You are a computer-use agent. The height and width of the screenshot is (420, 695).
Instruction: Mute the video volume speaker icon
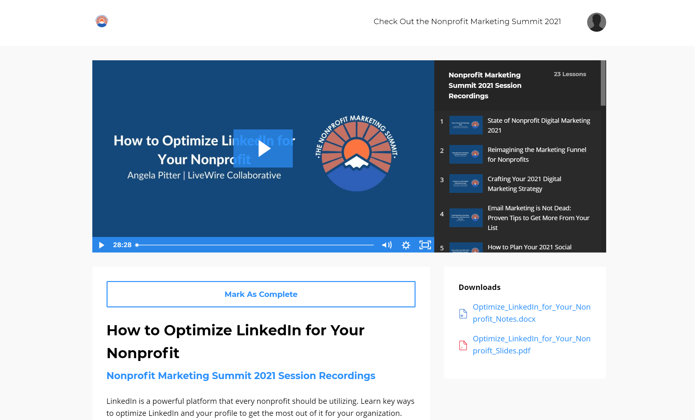(387, 245)
